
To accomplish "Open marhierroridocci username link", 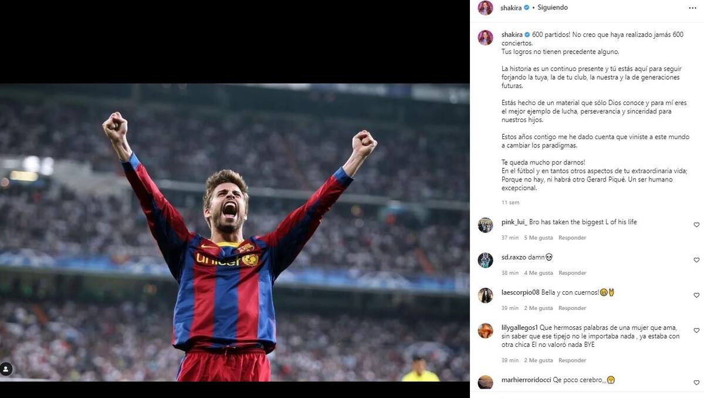I will pyautogui.click(x=526, y=380).
